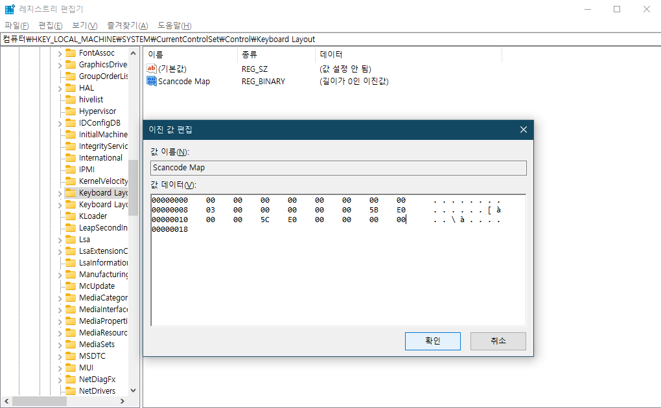
Task: Click the Keyboard Layout folder icon
Action: click(70, 192)
